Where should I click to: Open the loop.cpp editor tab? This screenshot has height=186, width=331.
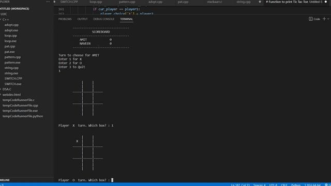pyautogui.click(x=96, y=2)
